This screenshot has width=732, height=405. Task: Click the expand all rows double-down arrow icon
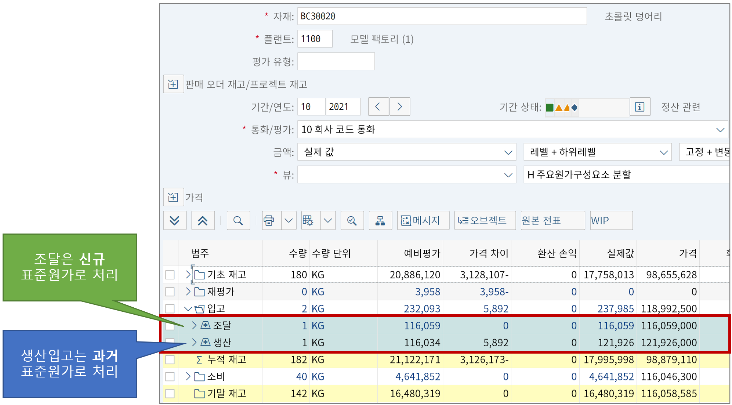175,221
